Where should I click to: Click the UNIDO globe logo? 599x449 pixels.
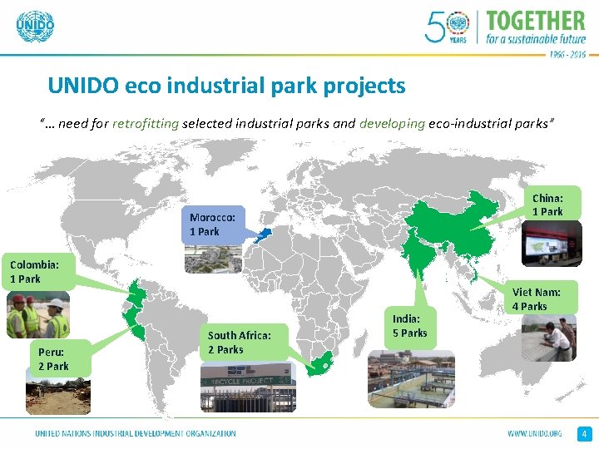(x=35, y=27)
